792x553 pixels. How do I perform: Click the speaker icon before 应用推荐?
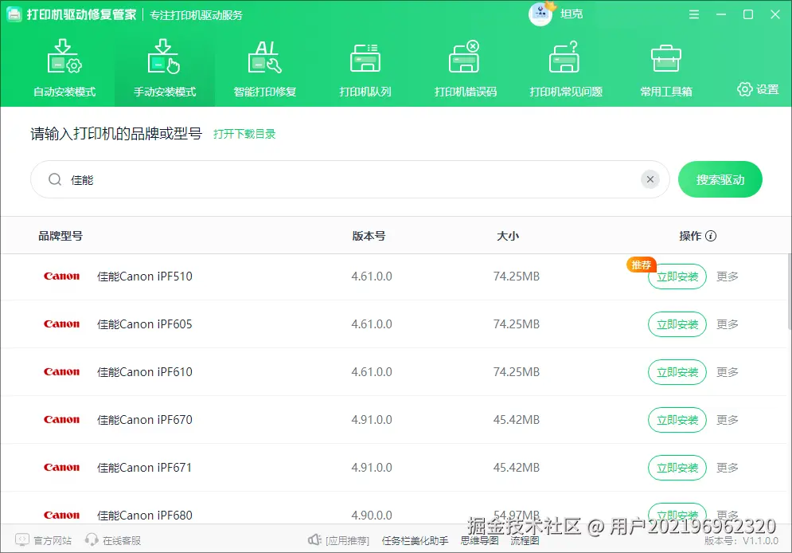point(314,540)
